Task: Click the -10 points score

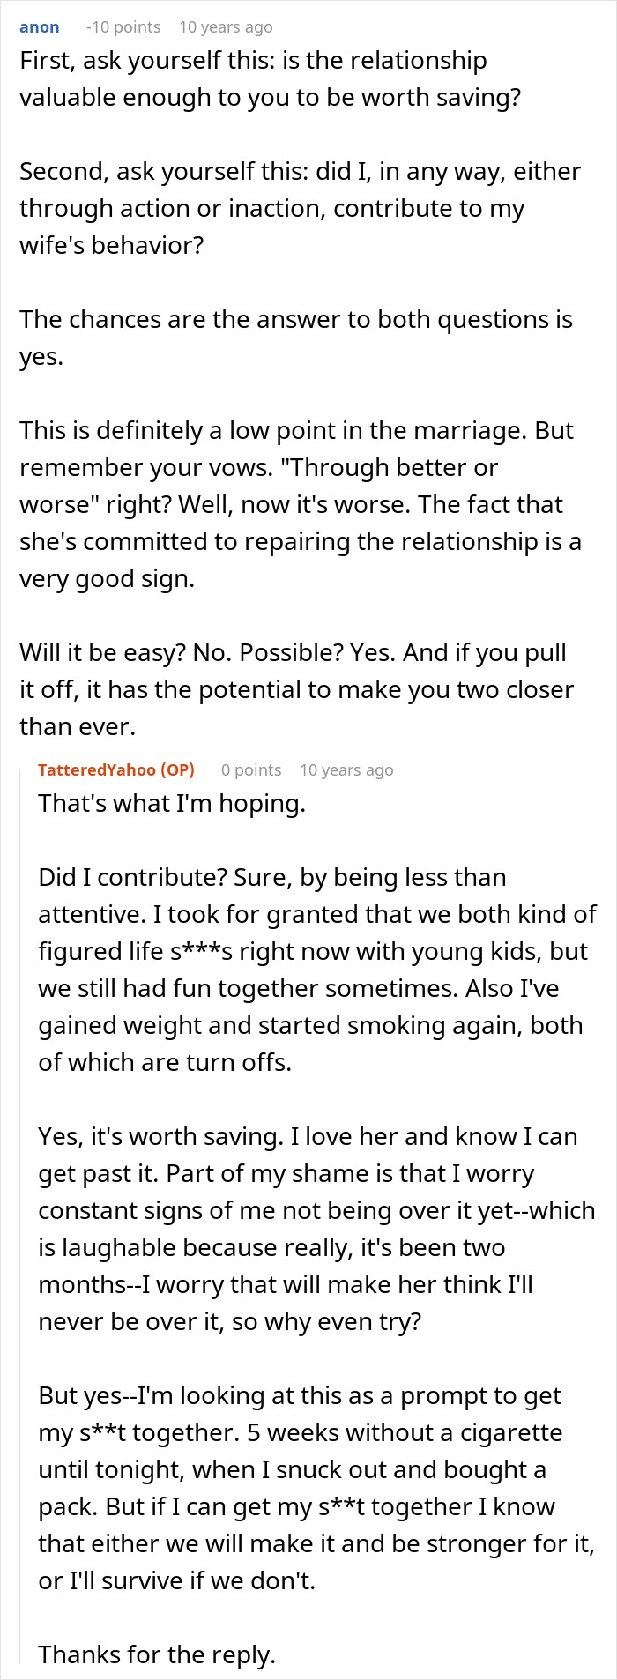Action: click(123, 27)
